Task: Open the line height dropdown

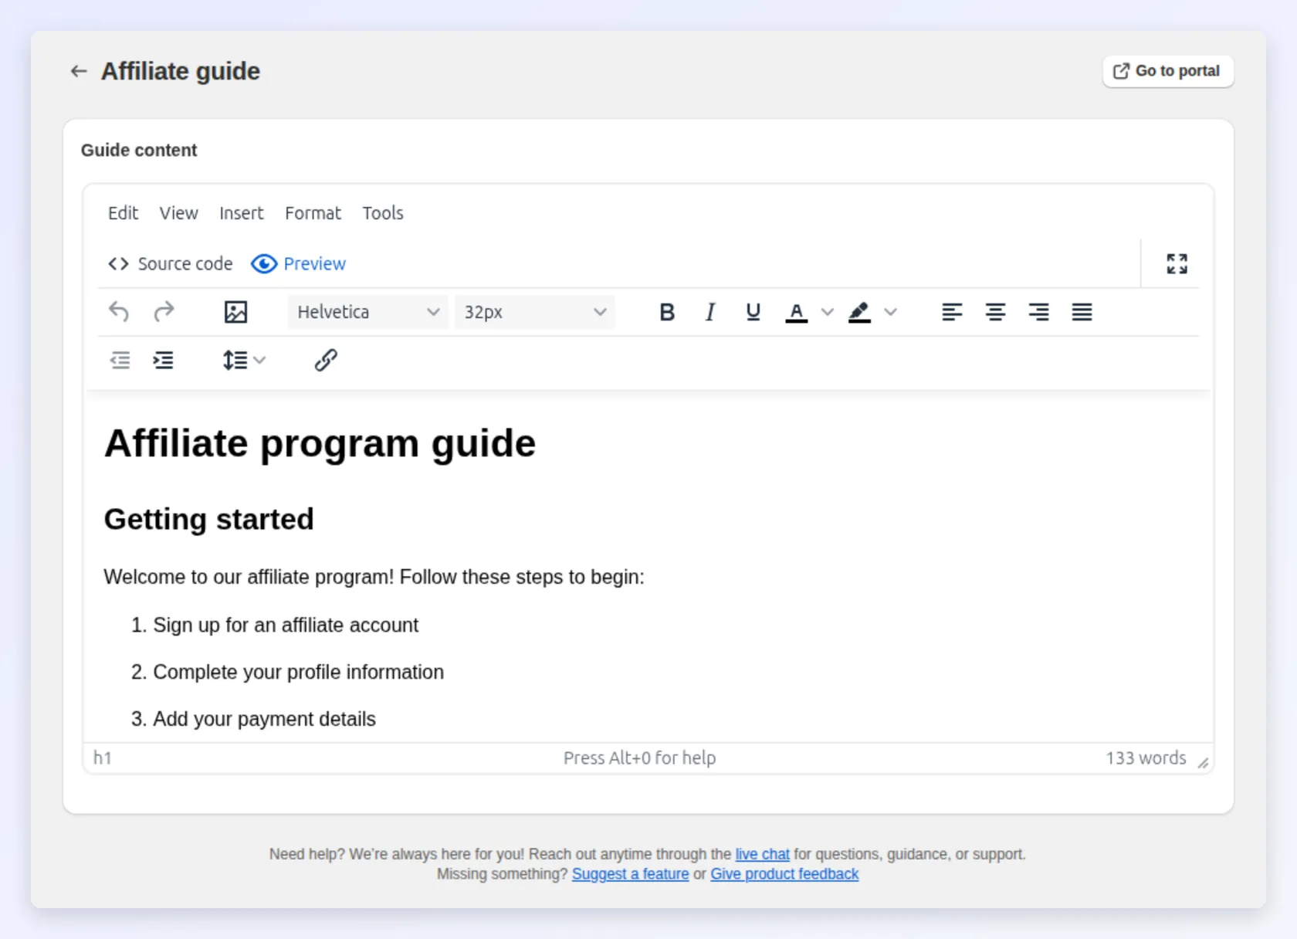Action: [x=244, y=361]
